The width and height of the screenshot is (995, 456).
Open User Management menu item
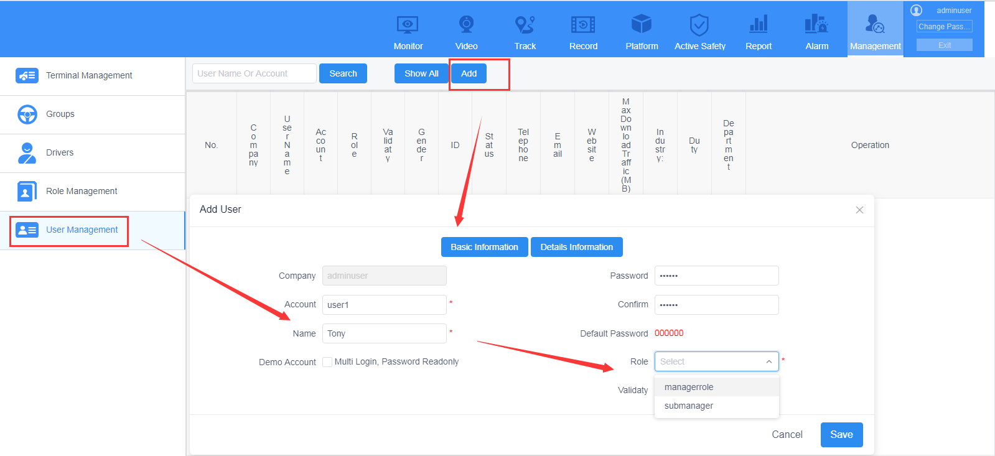coord(92,230)
